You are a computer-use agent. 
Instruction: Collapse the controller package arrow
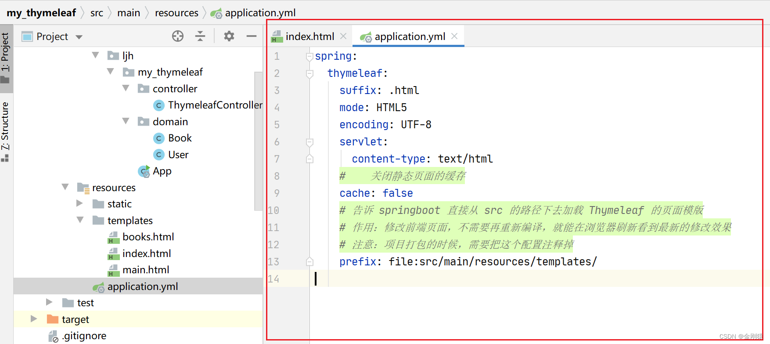(126, 88)
